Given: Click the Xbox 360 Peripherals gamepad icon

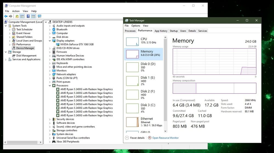Looking at the screenshot, I should tap(54, 142).
